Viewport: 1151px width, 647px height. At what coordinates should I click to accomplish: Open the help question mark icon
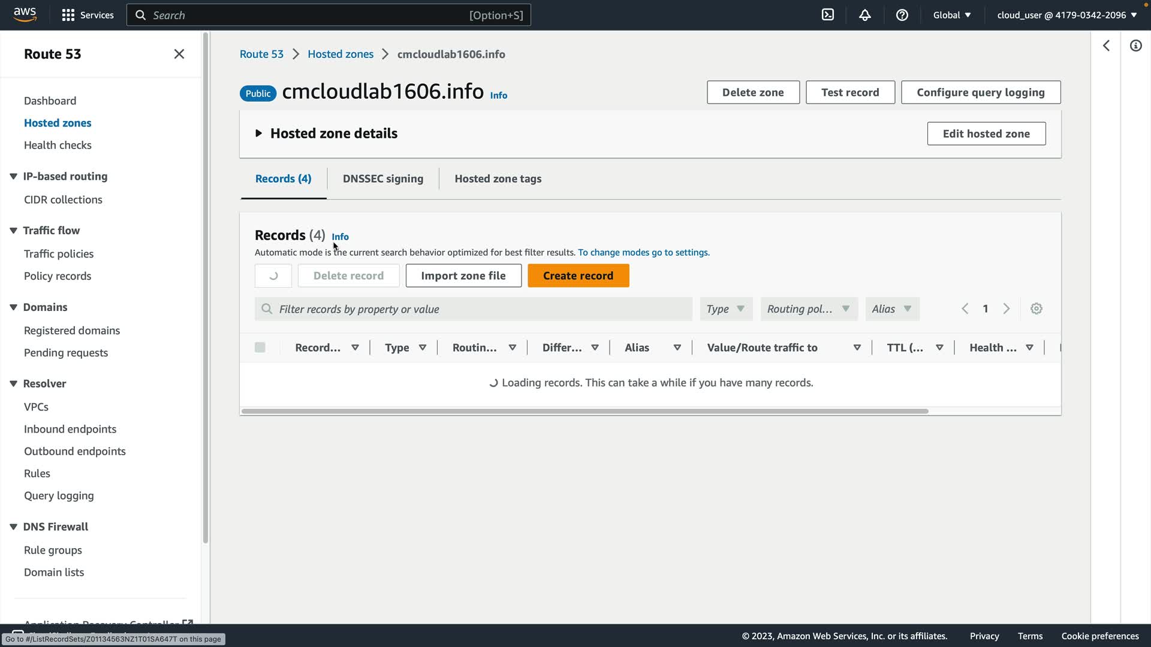(902, 15)
